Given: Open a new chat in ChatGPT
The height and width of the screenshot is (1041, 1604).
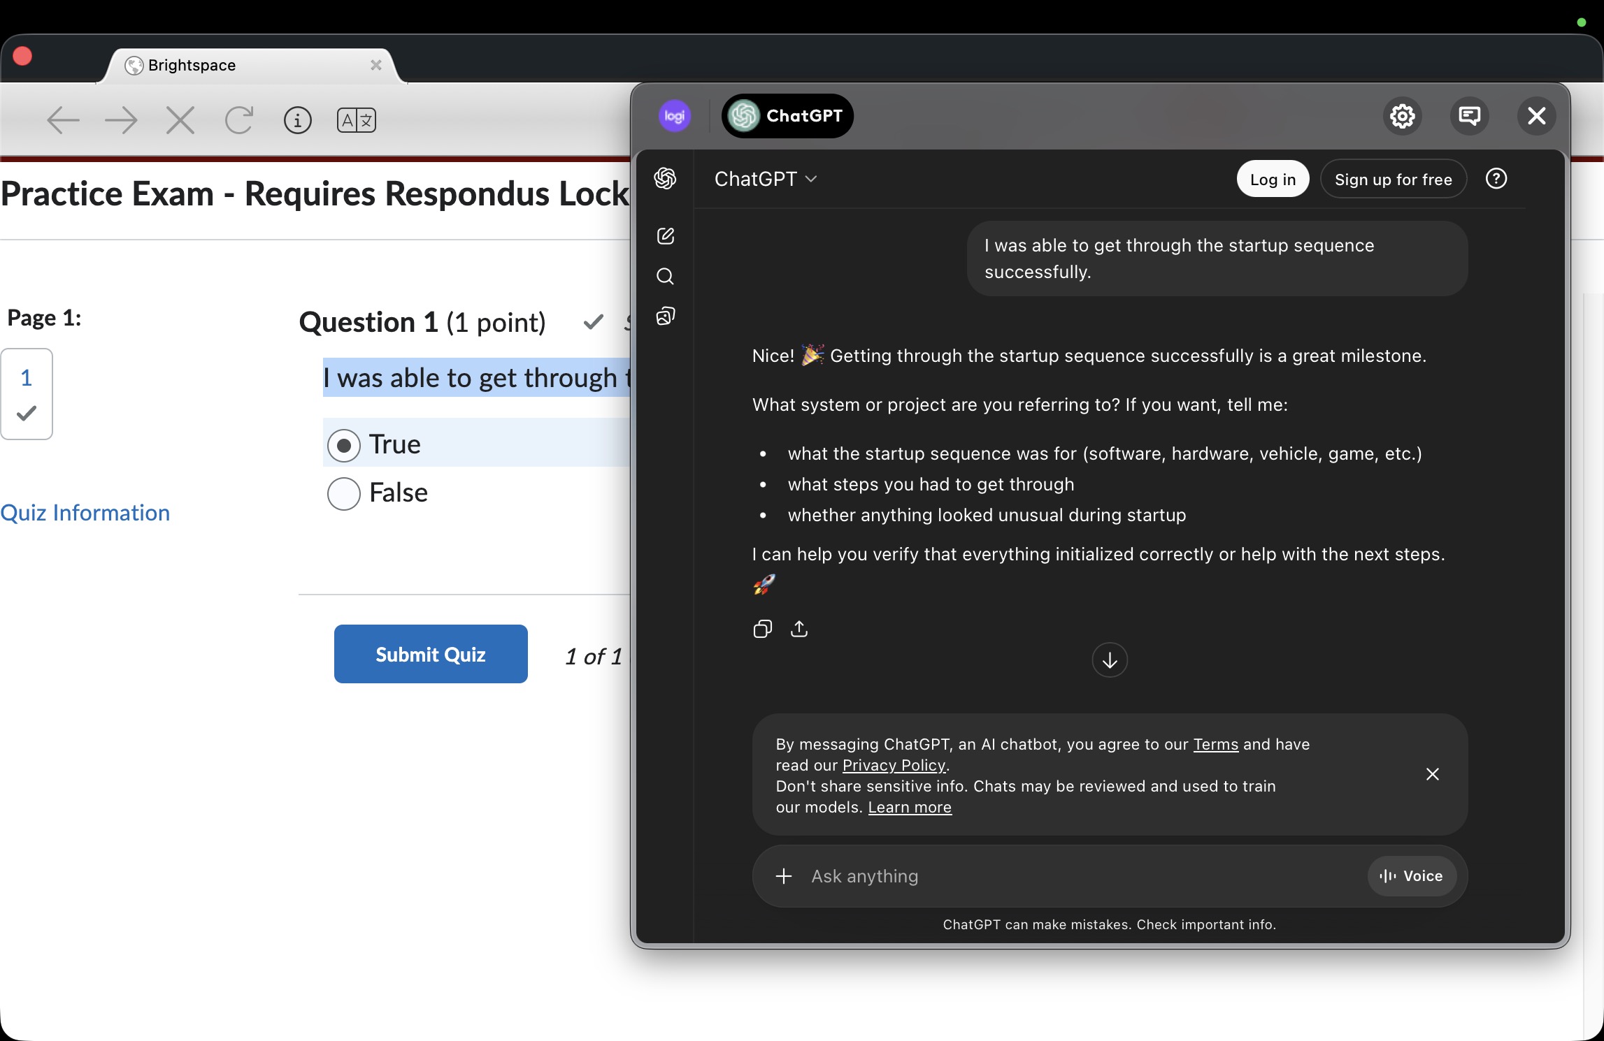Looking at the screenshot, I should pyautogui.click(x=665, y=236).
